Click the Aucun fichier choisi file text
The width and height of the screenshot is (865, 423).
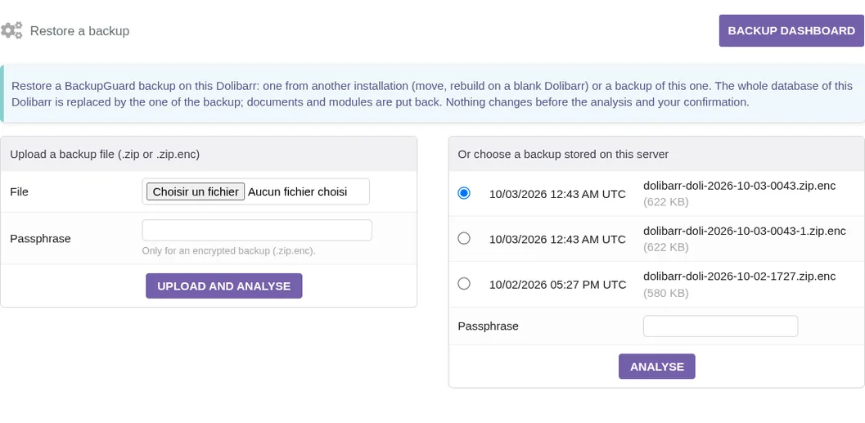coord(297,192)
